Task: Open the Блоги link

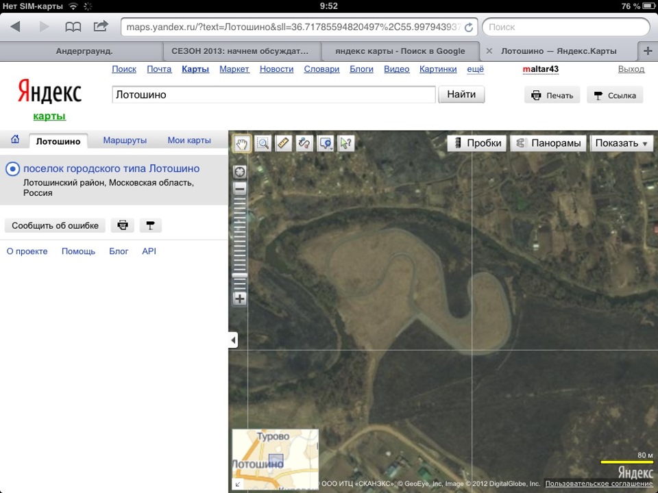Action: click(x=361, y=69)
